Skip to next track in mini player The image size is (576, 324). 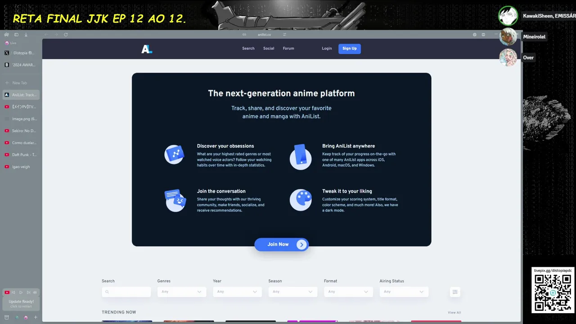tap(28, 292)
